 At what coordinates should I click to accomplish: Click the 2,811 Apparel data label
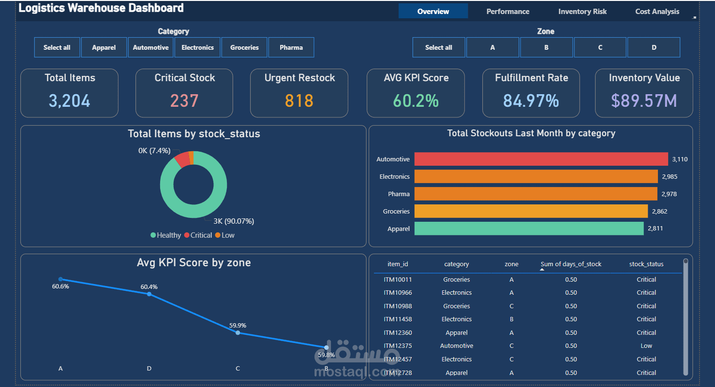655,229
